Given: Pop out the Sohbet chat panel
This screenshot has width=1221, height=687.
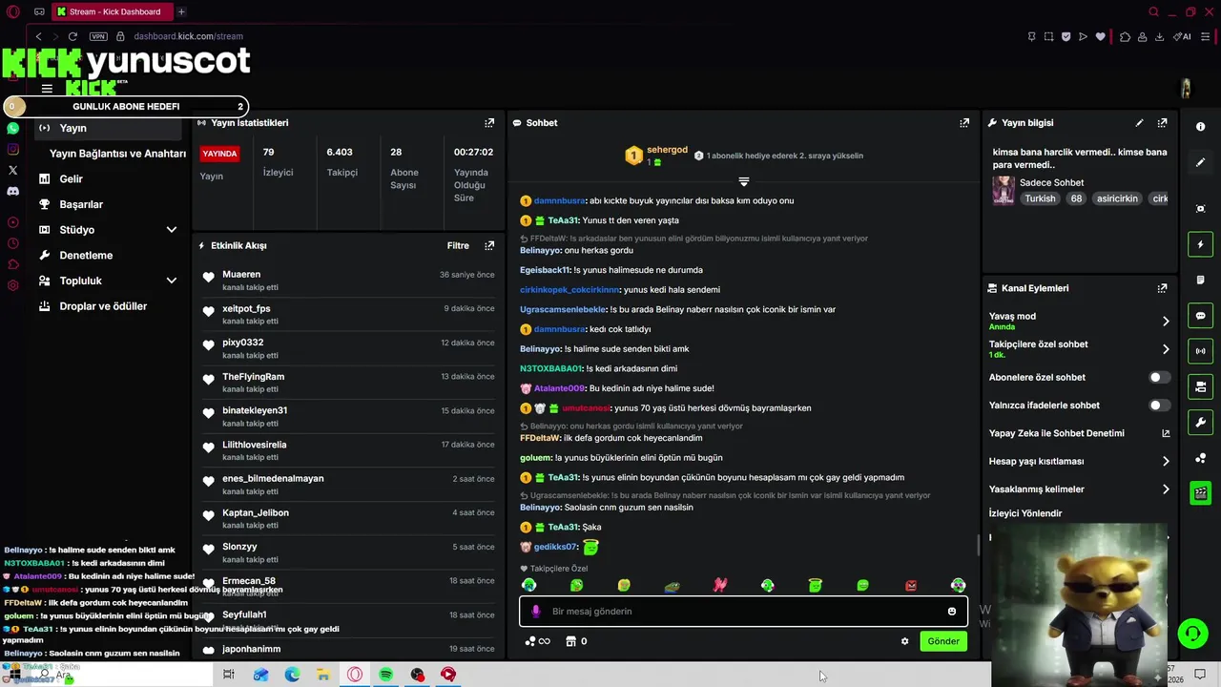Looking at the screenshot, I should click(964, 123).
